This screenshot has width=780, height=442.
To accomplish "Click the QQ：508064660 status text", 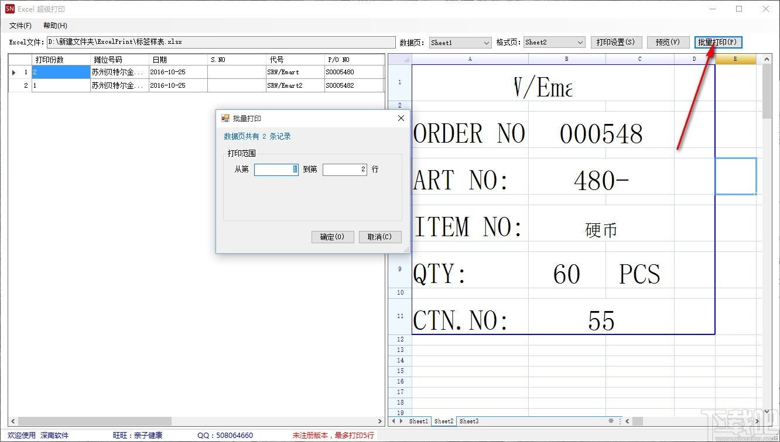I will click(x=225, y=436).
